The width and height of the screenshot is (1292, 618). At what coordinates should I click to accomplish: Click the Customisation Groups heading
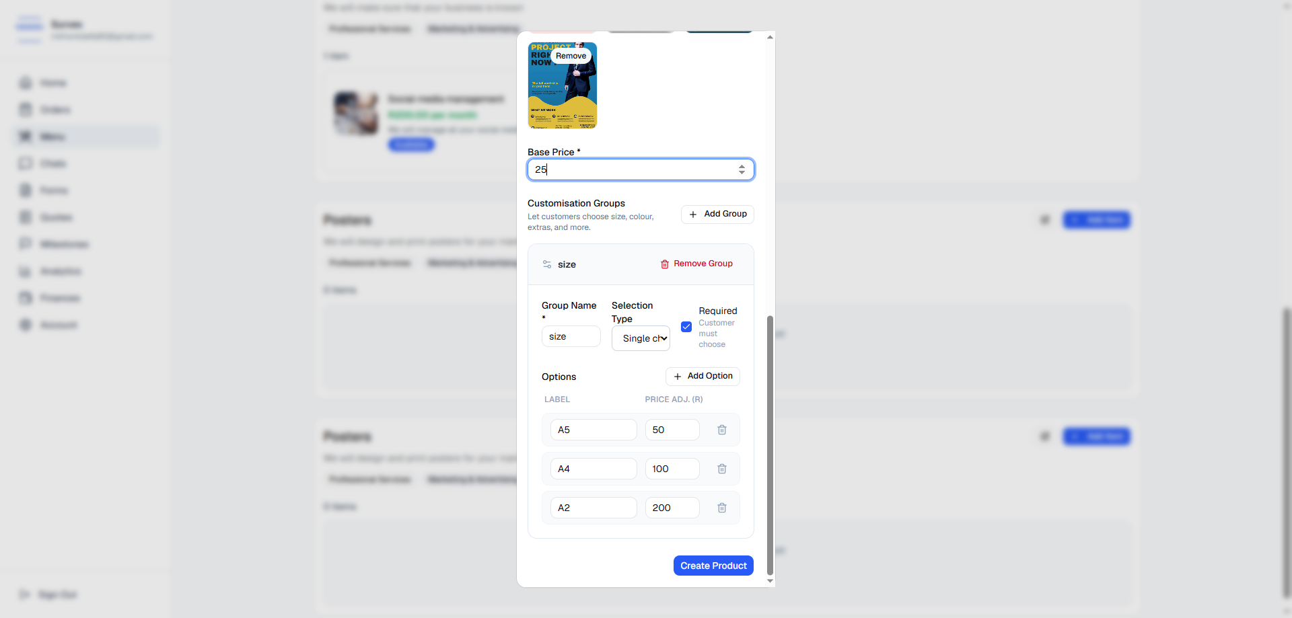[576, 203]
